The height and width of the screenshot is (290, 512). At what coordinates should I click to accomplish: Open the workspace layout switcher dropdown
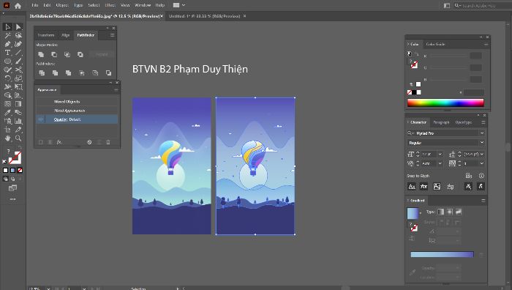point(179,5)
